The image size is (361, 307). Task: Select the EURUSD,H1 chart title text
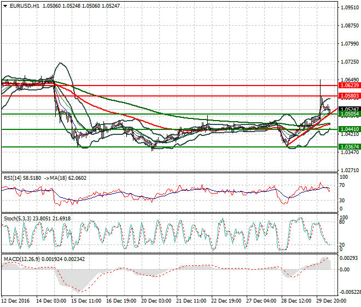(x=25, y=6)
